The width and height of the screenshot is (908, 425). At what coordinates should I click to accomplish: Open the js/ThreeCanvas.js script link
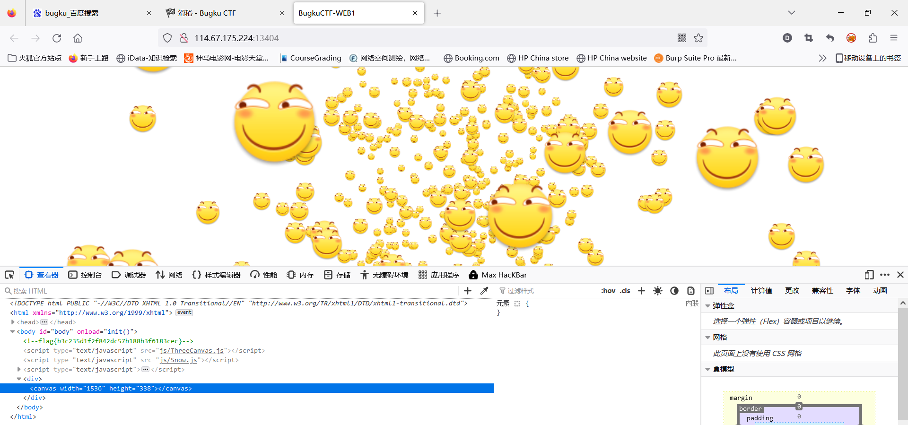coord(192,350)
